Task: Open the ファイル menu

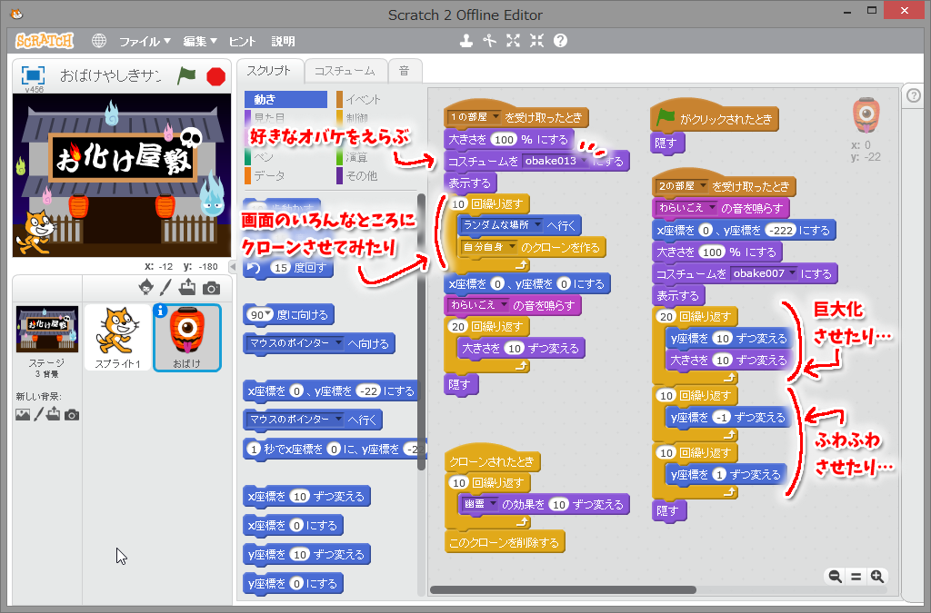Action: pyautogui.click(x=145, y=42)
